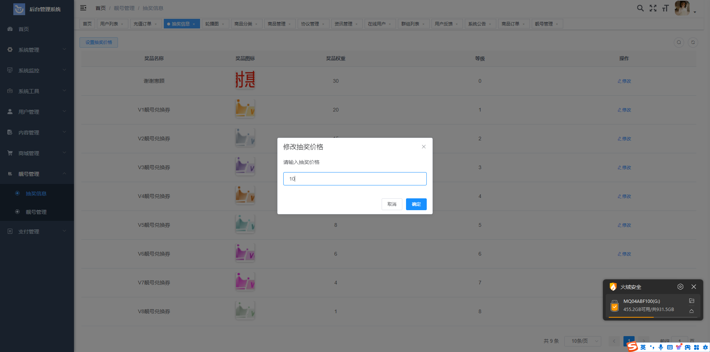Toggle fullscreen mode icon in header
The width and height of the screenshot is (710, 352).
coord(653,8)
